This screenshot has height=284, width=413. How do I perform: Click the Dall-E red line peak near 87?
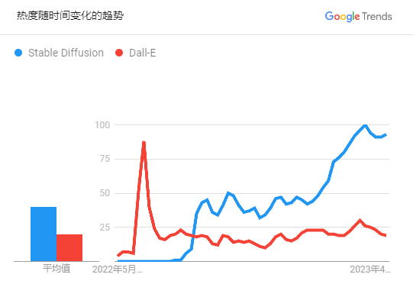tap(144, 143)
